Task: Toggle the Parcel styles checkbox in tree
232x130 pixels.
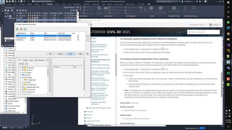Action: [25, 75]
